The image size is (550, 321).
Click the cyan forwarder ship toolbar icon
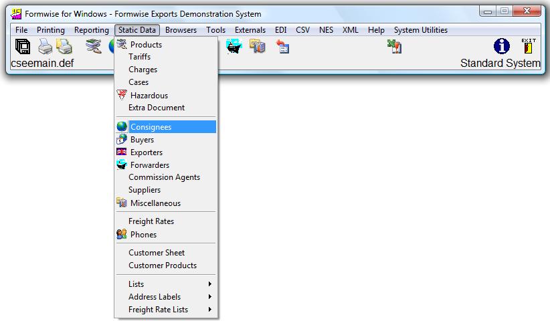[234, 46]
